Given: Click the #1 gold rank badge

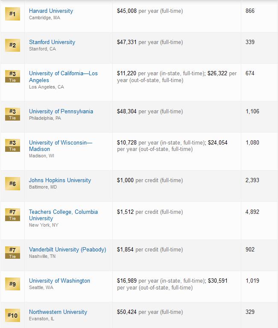Looking at the screenshot, I should (x=12, y=14).
